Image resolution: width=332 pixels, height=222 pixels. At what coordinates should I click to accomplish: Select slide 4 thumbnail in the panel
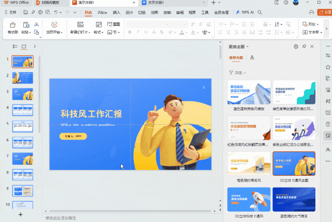[x=23, y=110]
